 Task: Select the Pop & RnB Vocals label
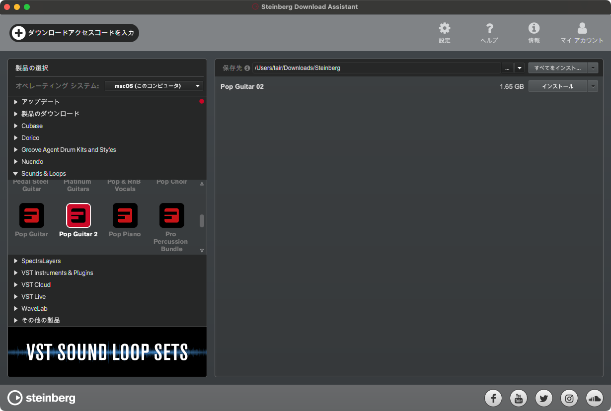pos(124,185)
